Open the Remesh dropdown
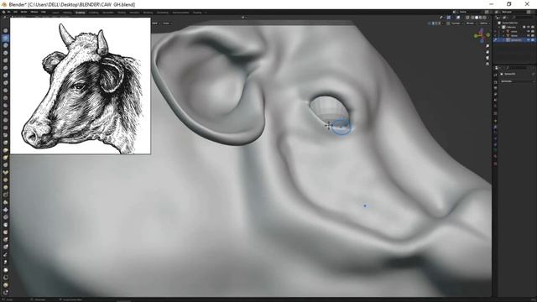 tap(471, 23)
